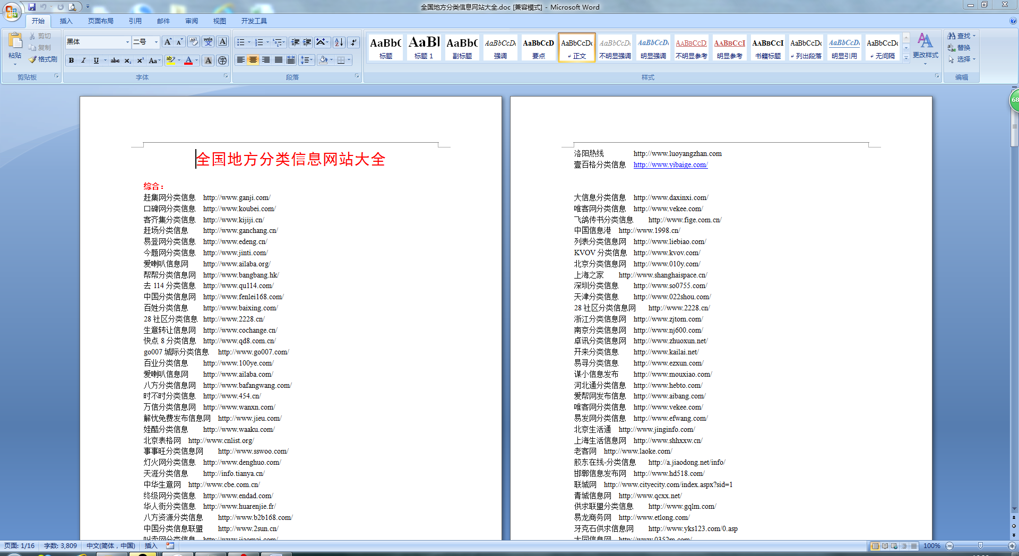Open the Review (审阅) tab
Image resolution: width=1019 pixels, height=556 pixels.
(x=192, y=21)
